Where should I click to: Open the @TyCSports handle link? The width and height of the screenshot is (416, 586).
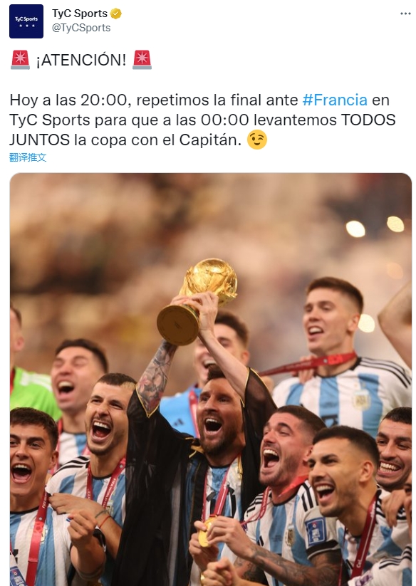(81, 28)
